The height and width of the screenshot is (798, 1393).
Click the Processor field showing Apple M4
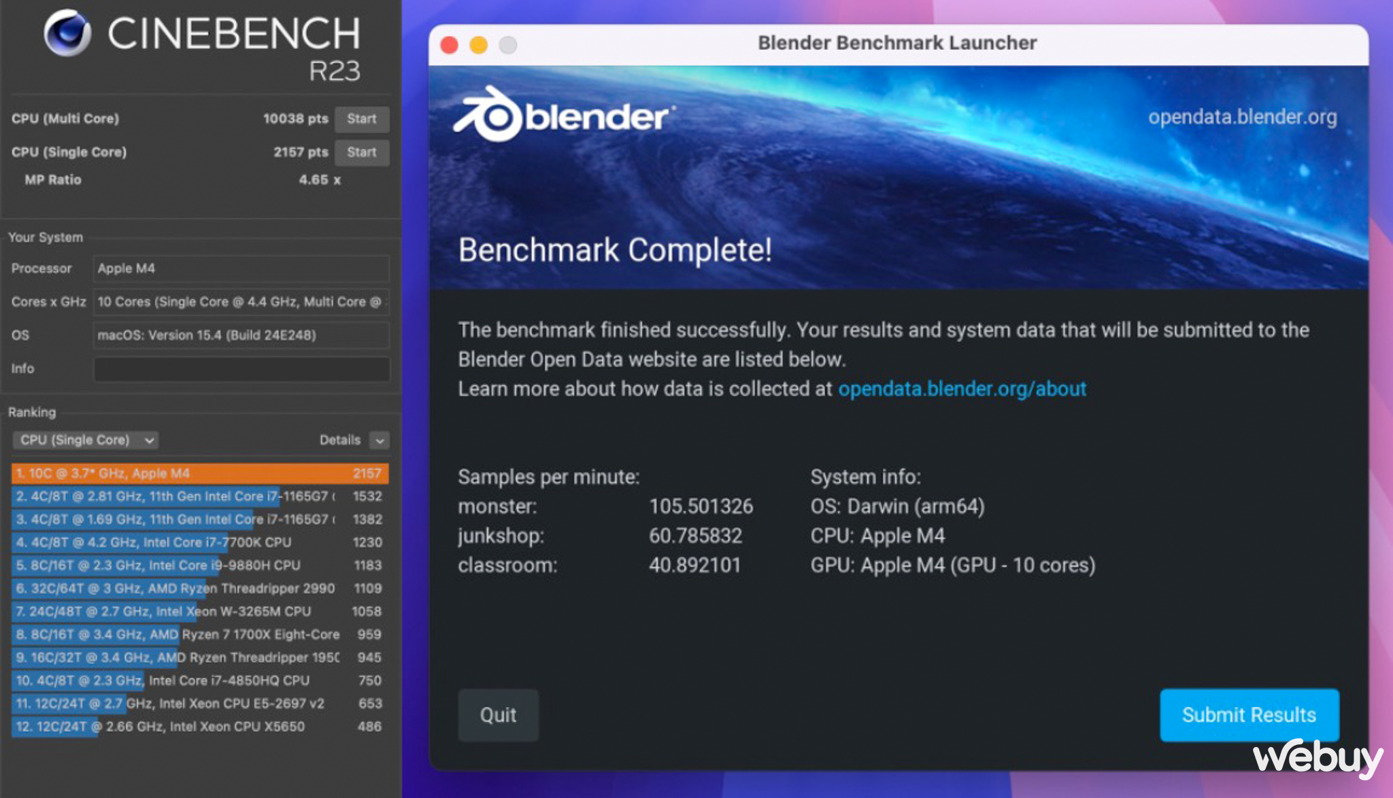pyautogui.click(x=241, y=268)
